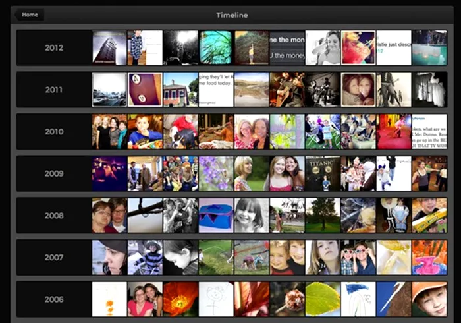The height and width of the screenshot is (323, 461).
Task: Open the 2008 year label
Action: click(54, 216)
